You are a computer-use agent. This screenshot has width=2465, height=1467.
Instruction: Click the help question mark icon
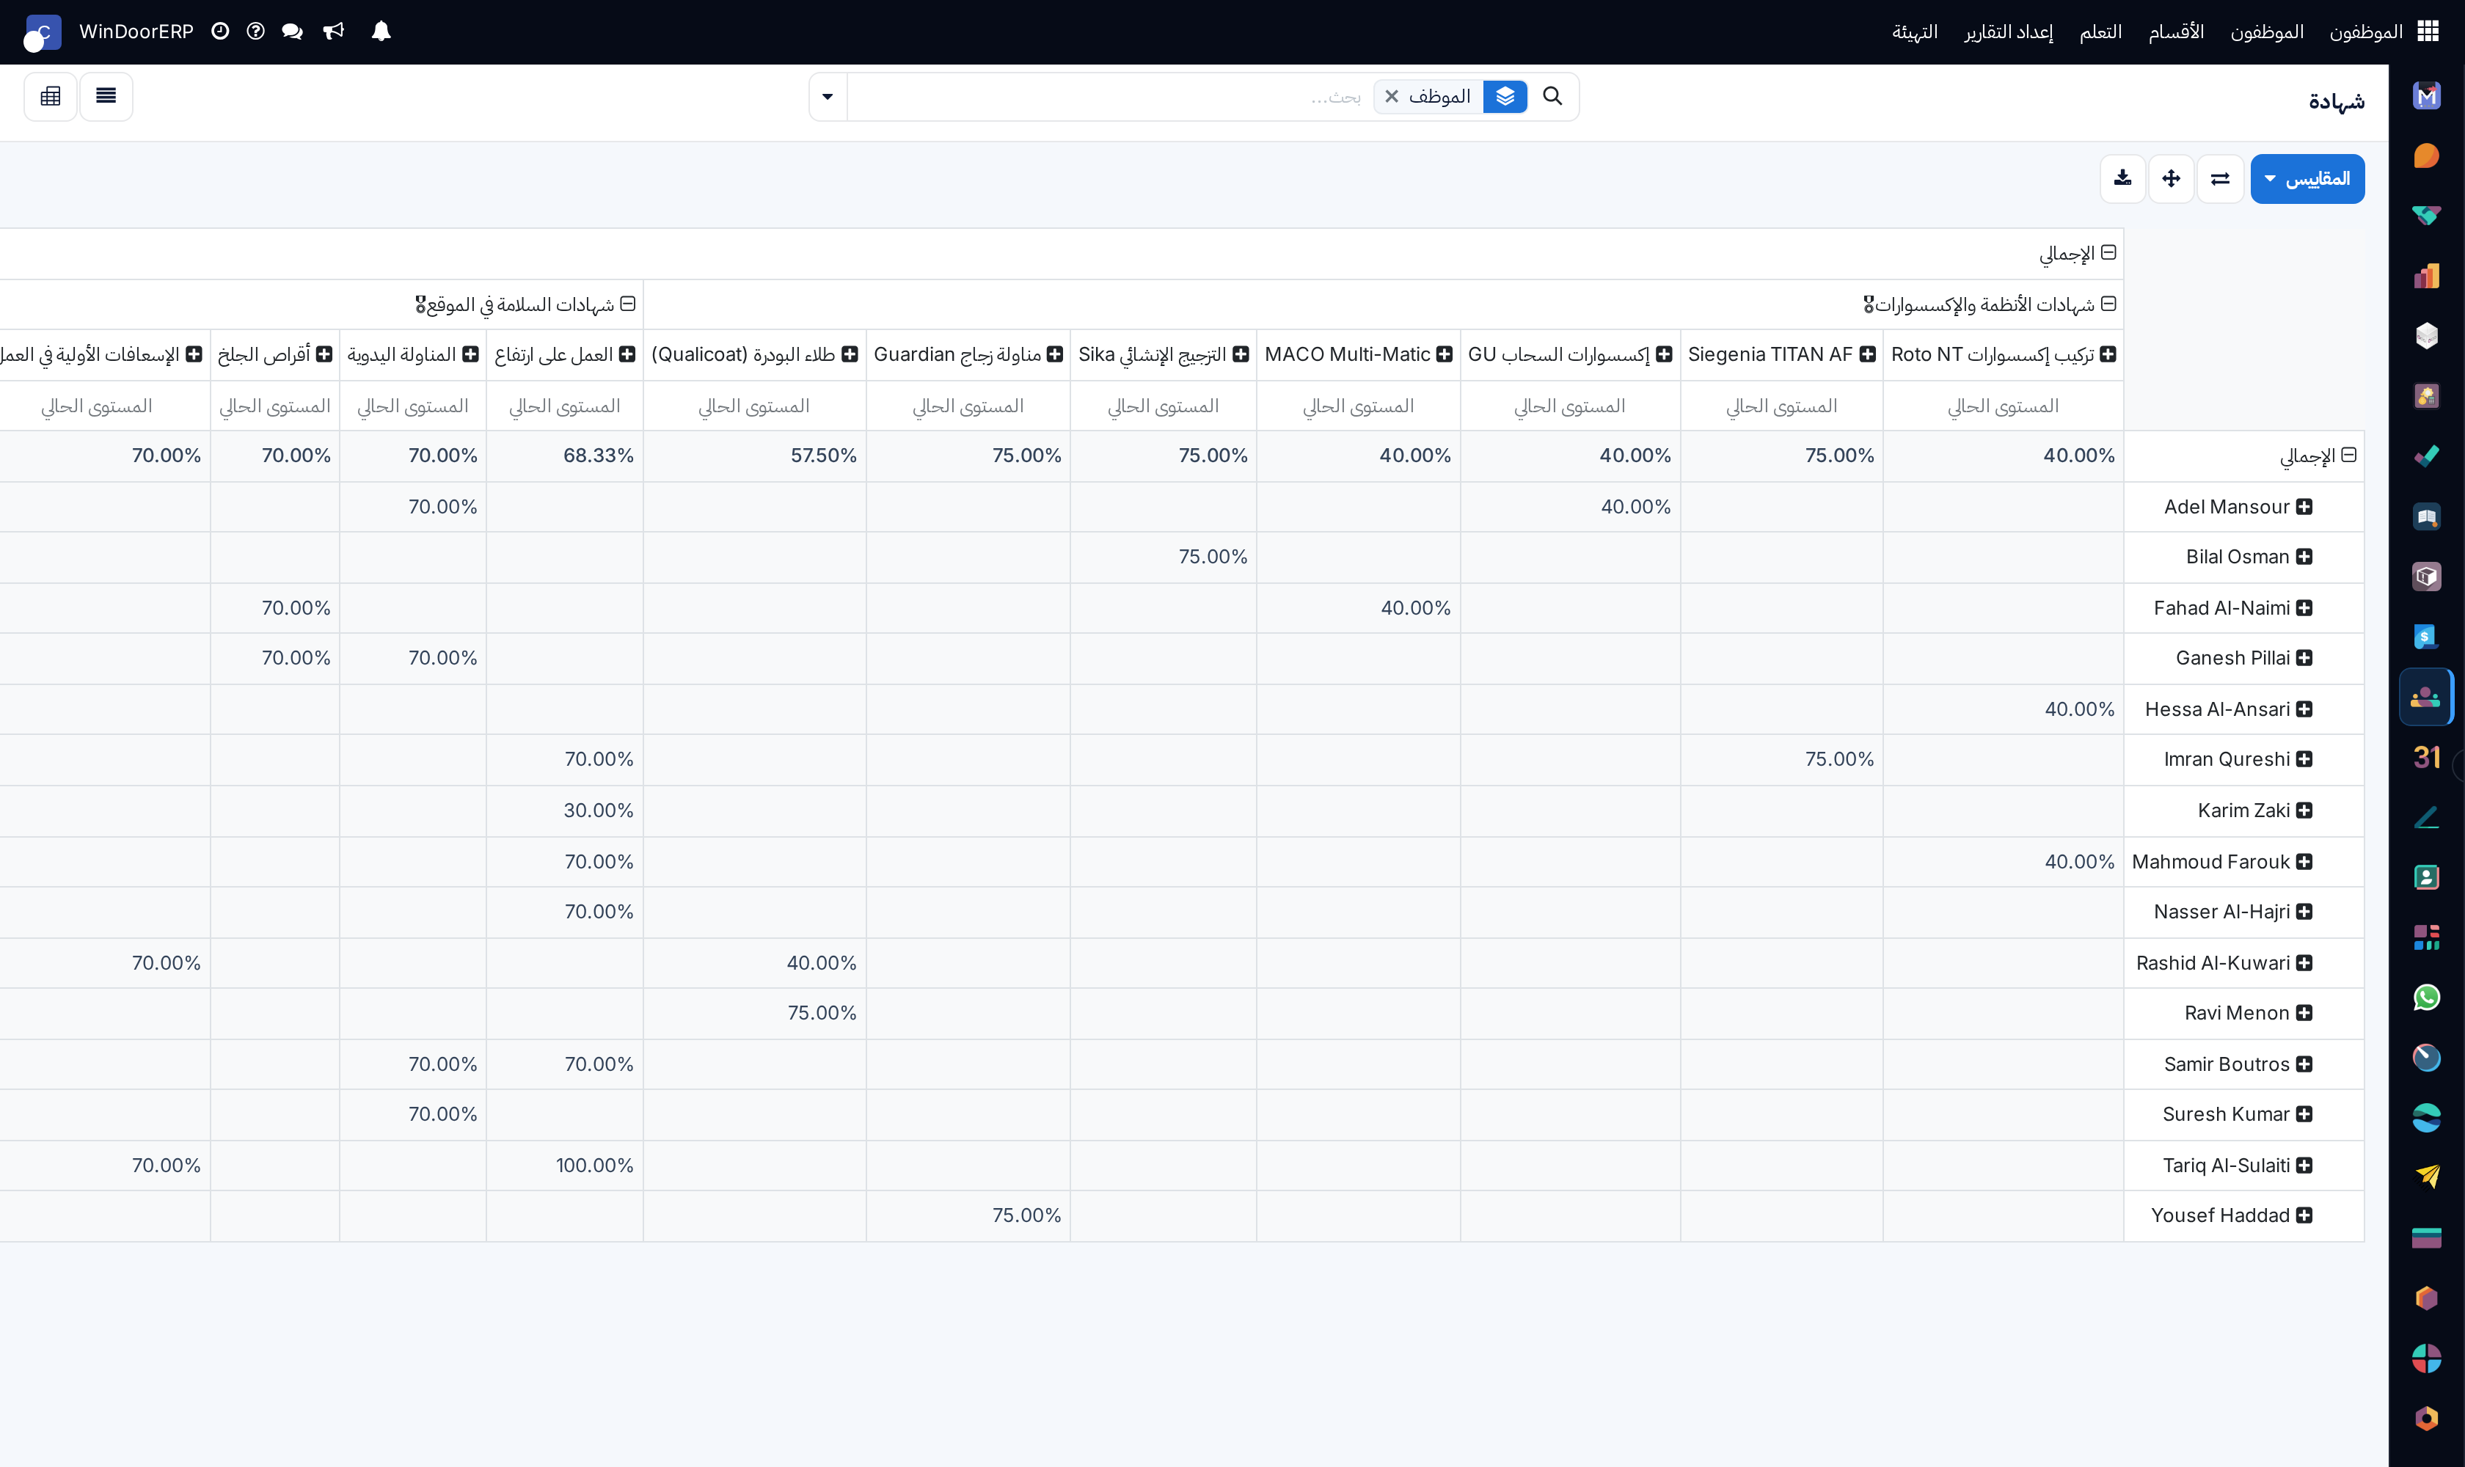tap(256, 32)
